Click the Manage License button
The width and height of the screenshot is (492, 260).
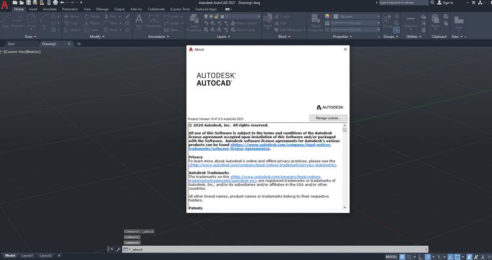pos(328,118)
